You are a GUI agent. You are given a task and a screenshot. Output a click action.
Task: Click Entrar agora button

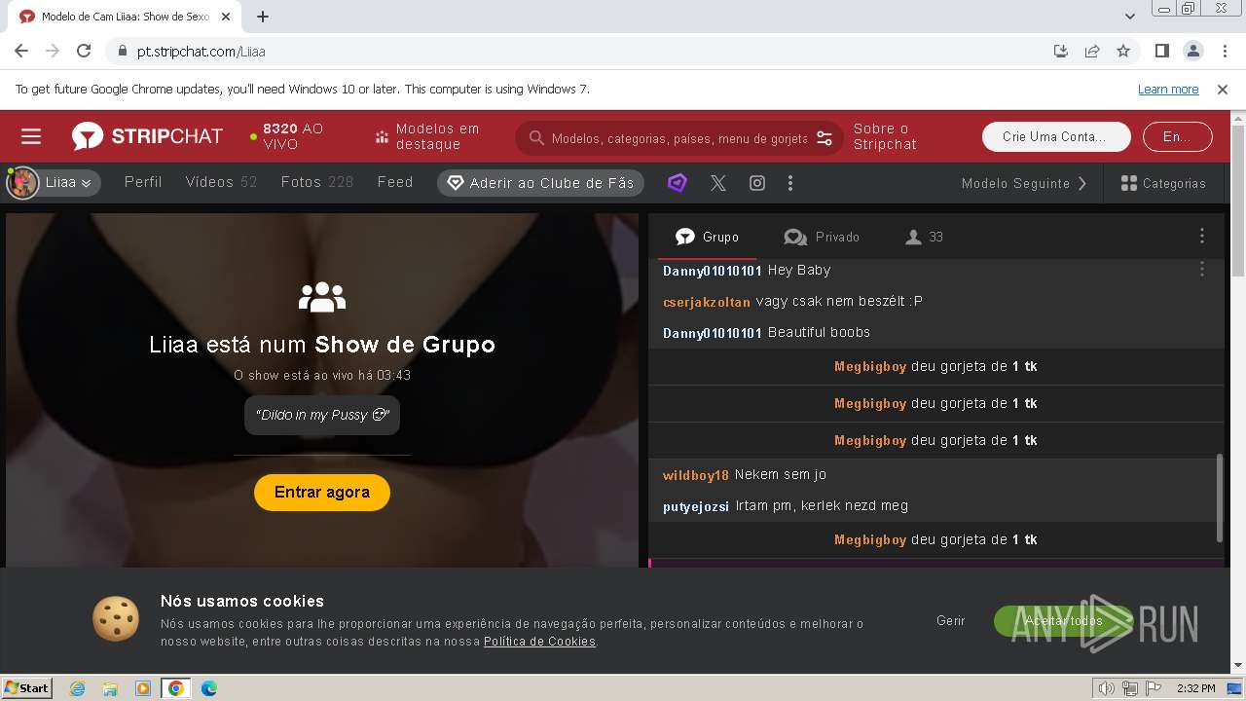coord(322,493)
